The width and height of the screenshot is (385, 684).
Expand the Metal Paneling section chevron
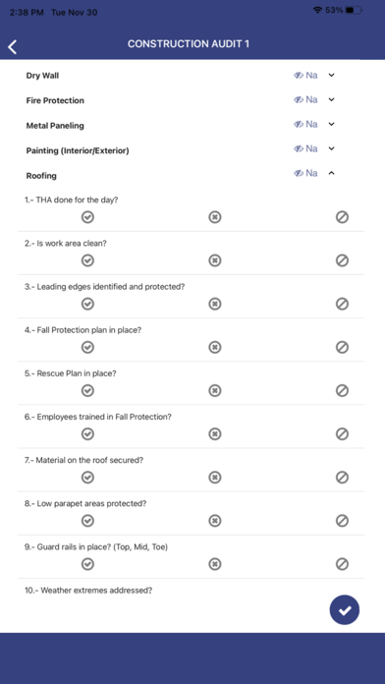[331, 124]
